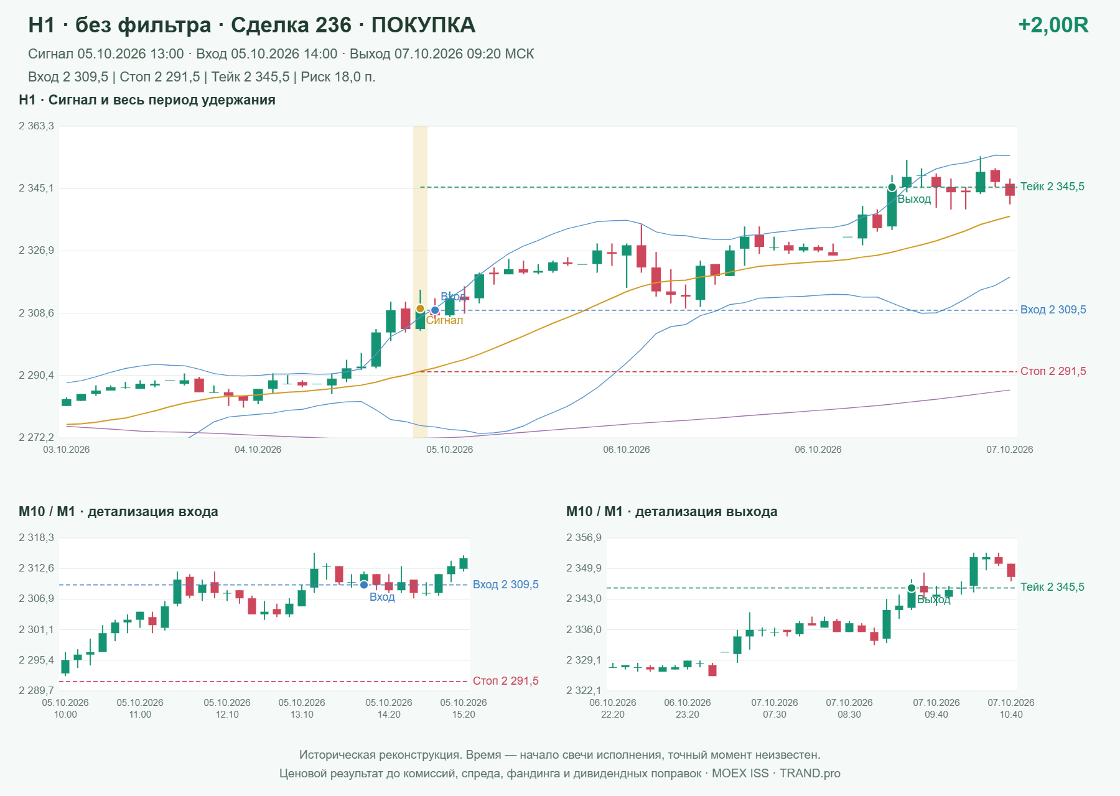This screenshot has height=796, width=1120.
Task: Click 'Тейк 2 345,5' label in exit detail chart
Action: coord(1052,587)
